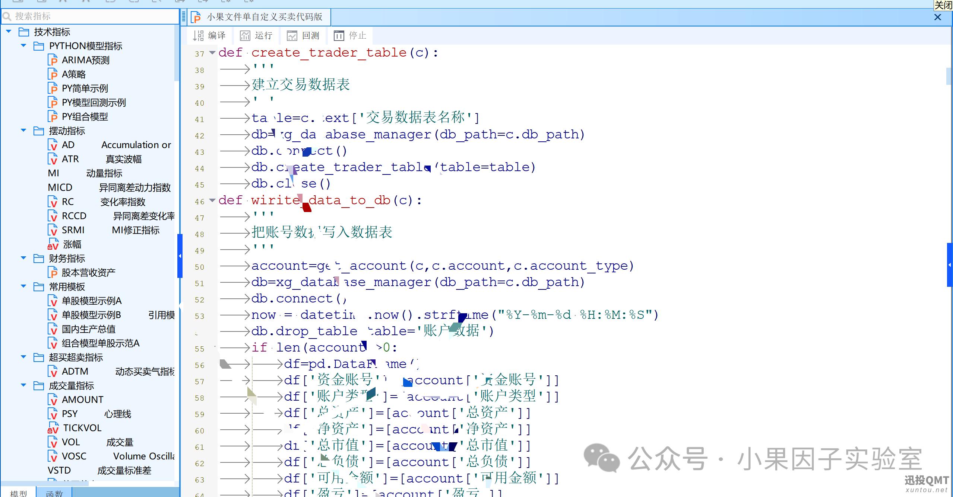Click the editor vertical scrollbar thumb
This screenshot has width=953, height=497.
click(x=949, y=76)
